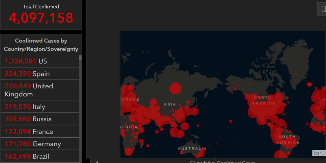Click the ASIA map label
The image size is (326, 163).
point(170,104)
